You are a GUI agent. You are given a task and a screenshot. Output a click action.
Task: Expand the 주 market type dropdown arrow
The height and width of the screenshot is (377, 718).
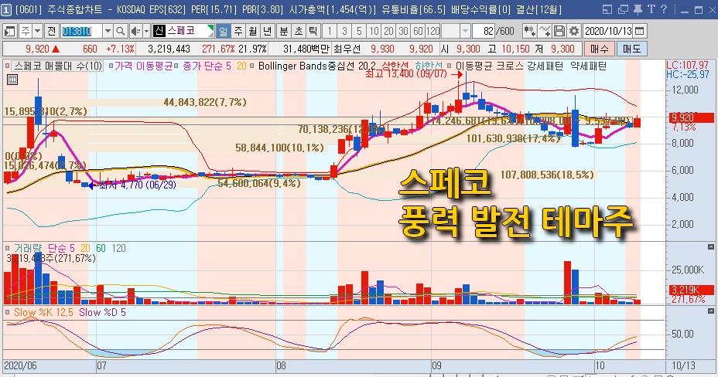pyautogui.click(x=38, y=31)
